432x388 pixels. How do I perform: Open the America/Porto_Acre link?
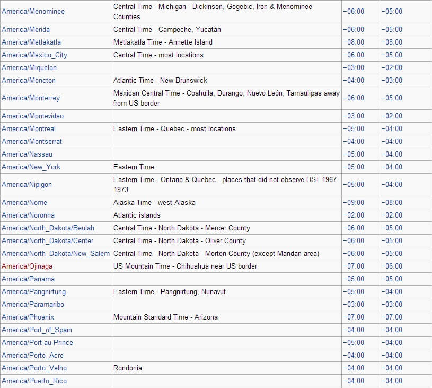point(32,356)
